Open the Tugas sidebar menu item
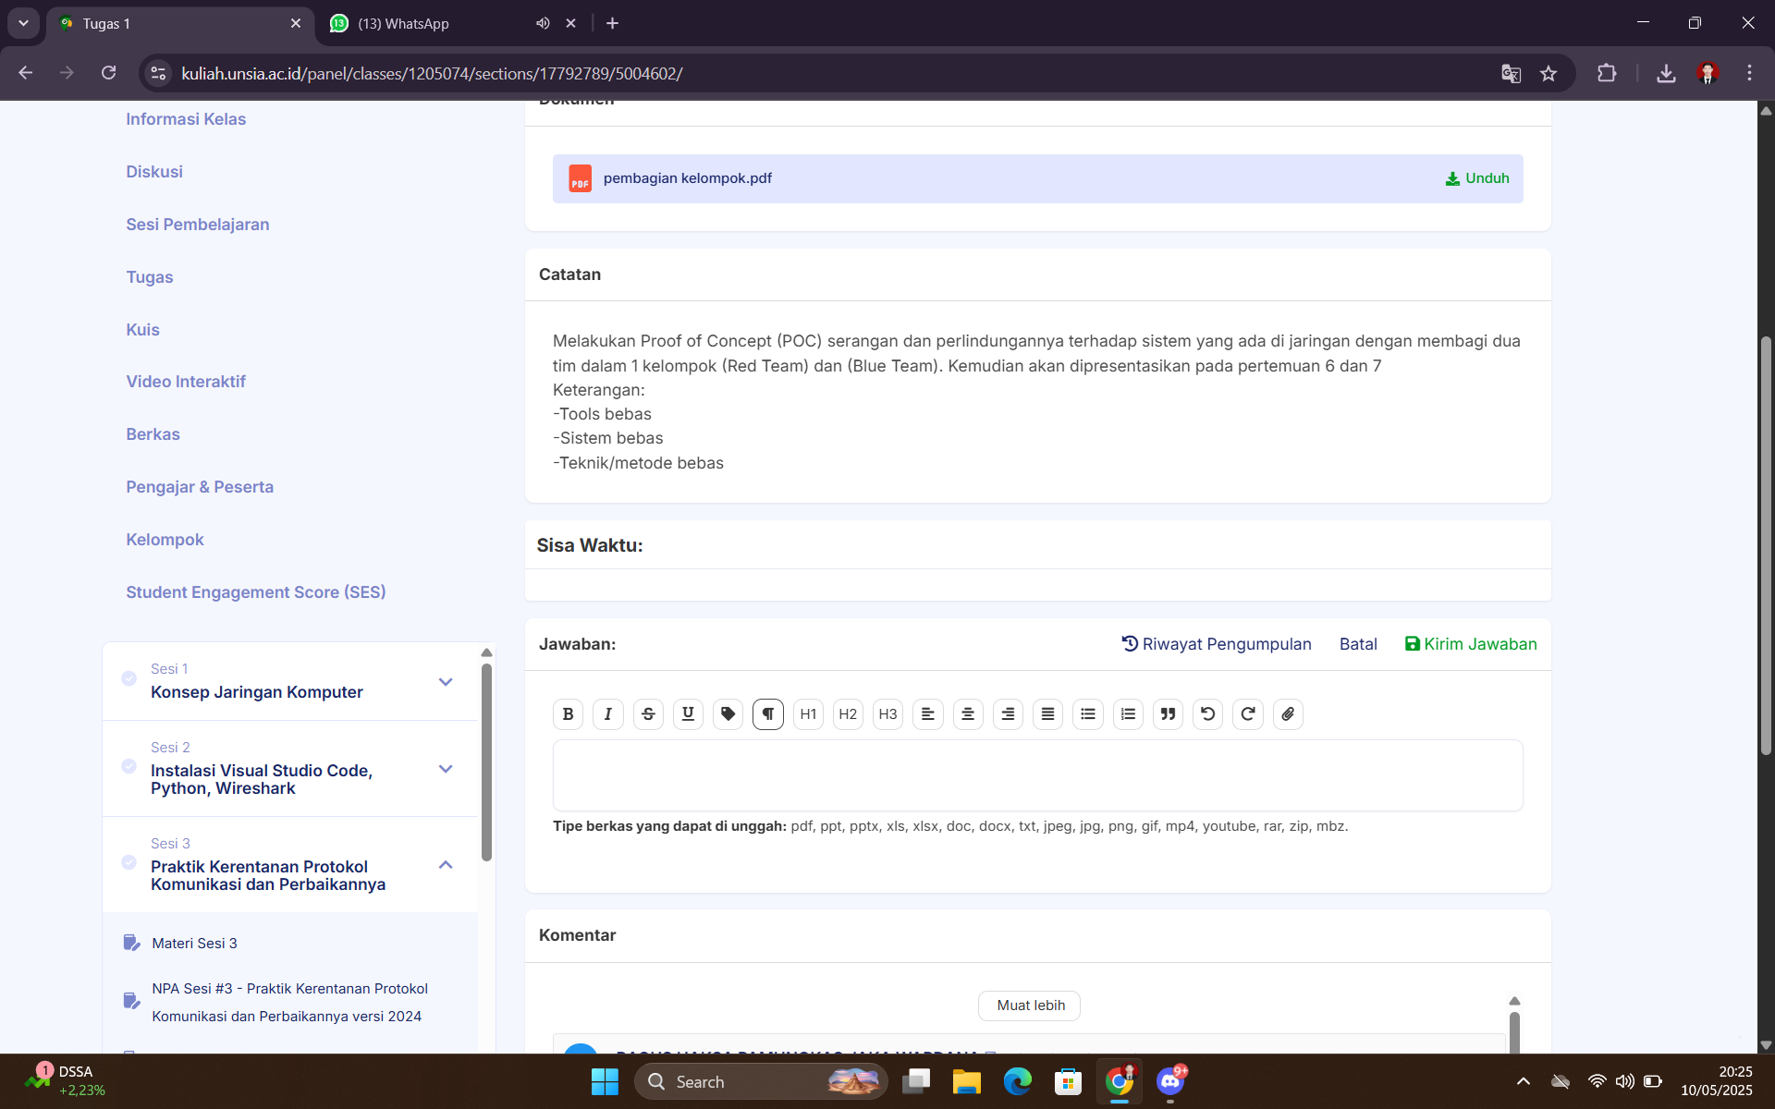 point(150,277)
